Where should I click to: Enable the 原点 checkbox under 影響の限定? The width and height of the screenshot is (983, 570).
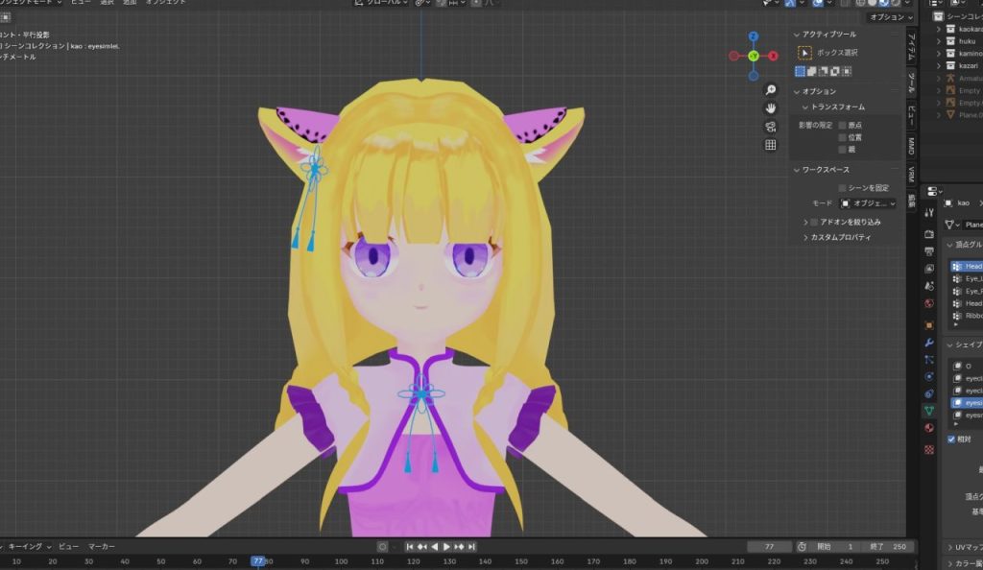click(x=843, y=125)
